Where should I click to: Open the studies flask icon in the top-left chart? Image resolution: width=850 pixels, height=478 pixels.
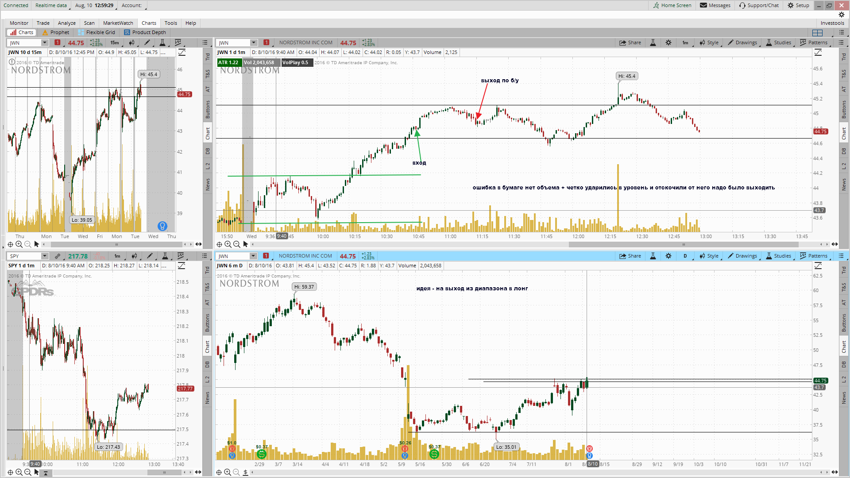point(163,43)
